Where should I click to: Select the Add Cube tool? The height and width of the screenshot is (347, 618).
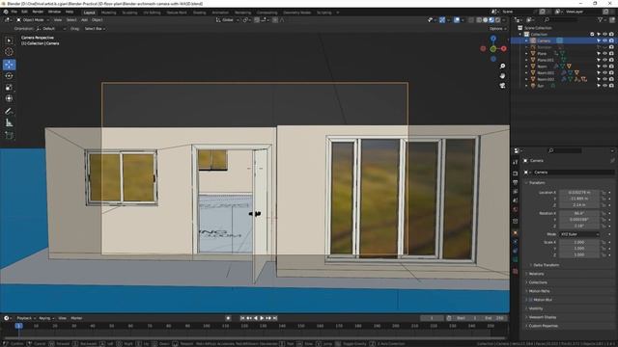click(x=9, y=136)
